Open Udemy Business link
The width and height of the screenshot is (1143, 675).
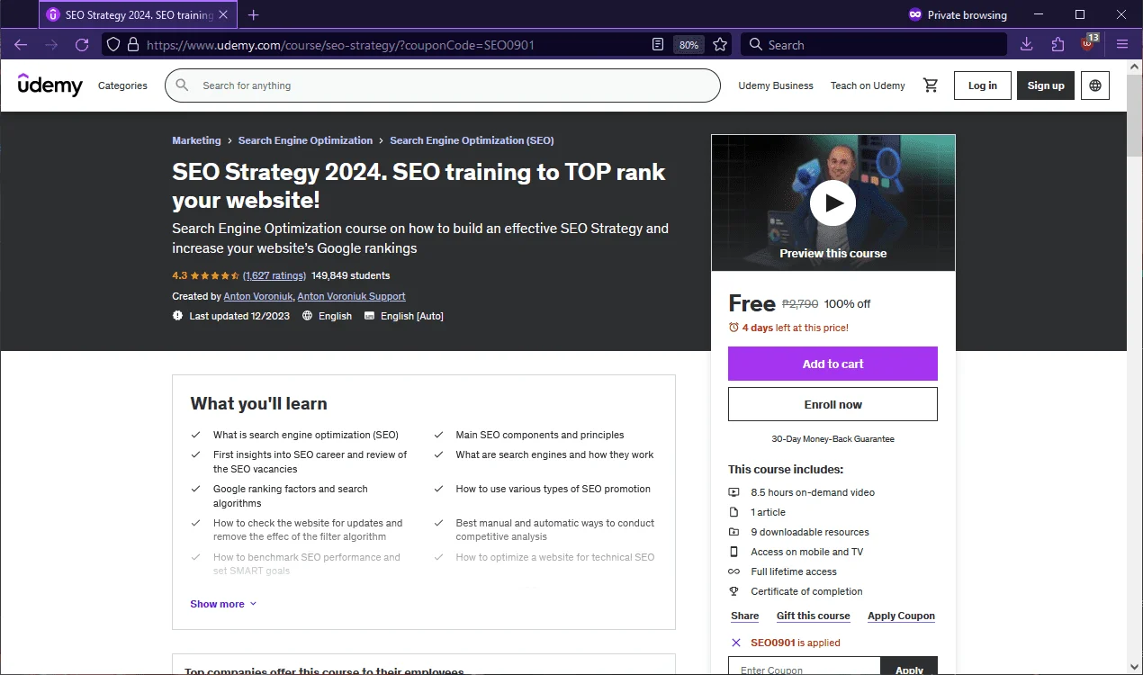[776, 85]
